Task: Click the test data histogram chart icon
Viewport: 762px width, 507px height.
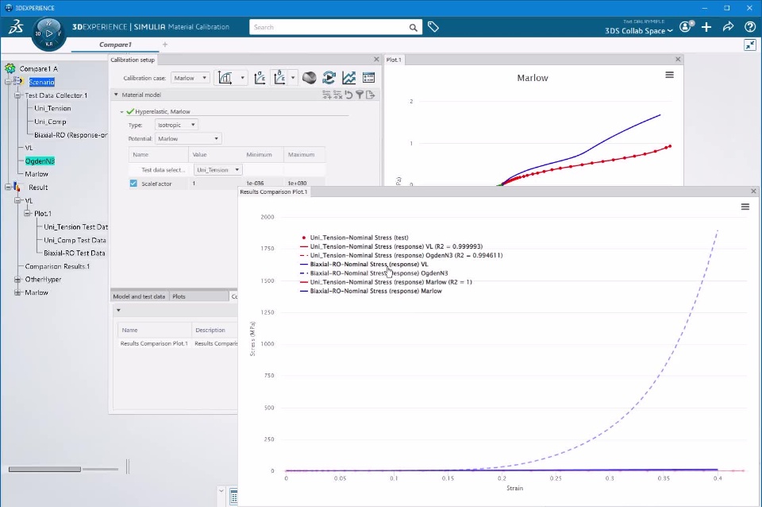Action: click(x=225, y=78)
